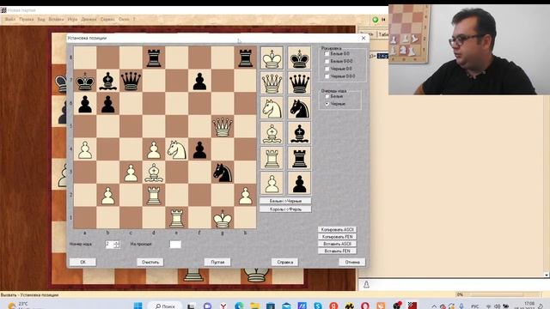Image resolution: width=550 pixels, height=309 pixels.
Task: Click the Очистить button
Action: coord(150,262)
